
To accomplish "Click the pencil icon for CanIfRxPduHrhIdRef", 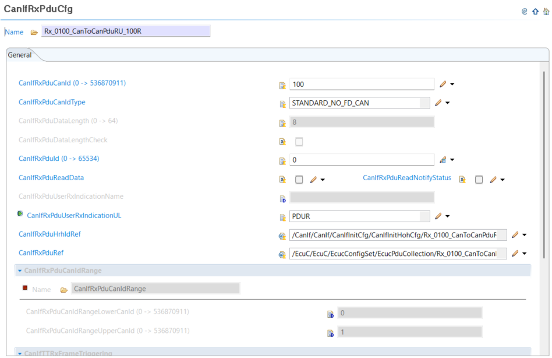I will [515, 235].
